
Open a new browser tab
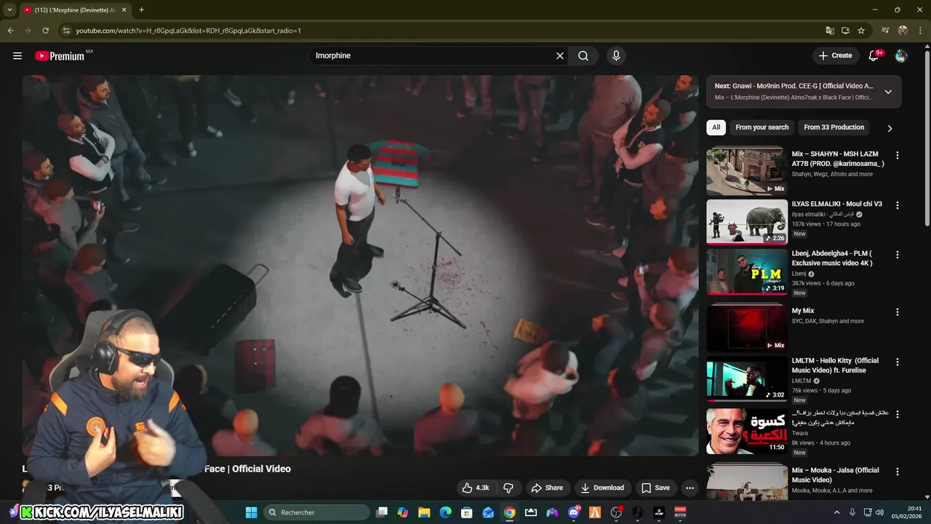pos(141,10)
